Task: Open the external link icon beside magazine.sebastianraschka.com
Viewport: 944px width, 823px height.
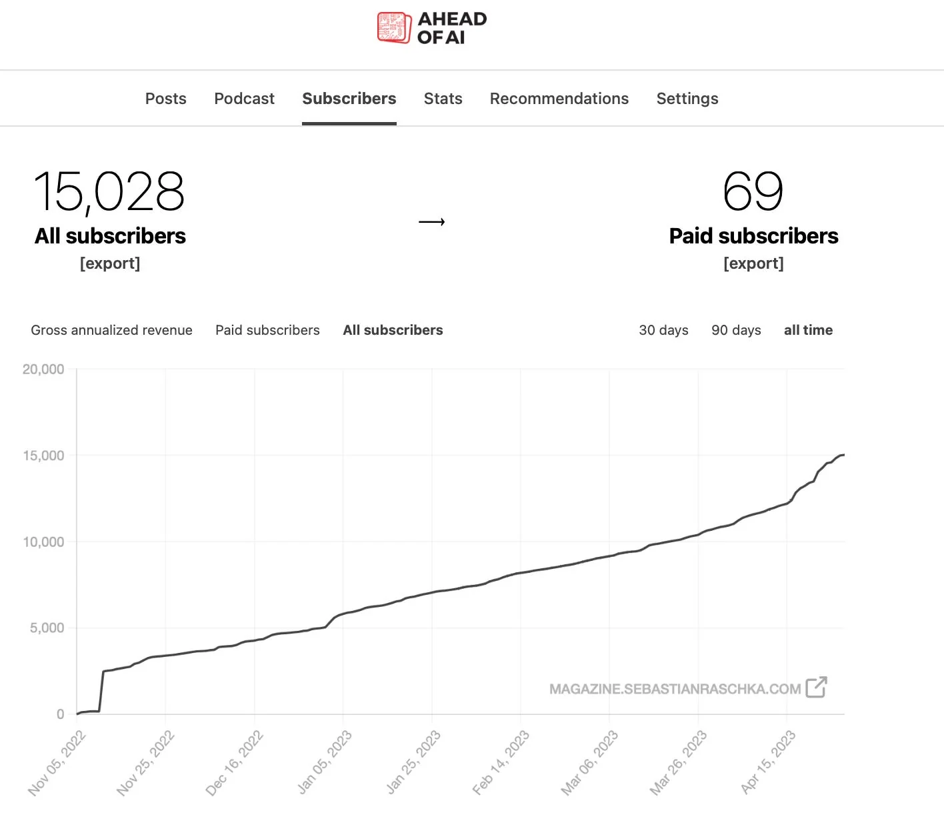Action: (x=816, y=687)
